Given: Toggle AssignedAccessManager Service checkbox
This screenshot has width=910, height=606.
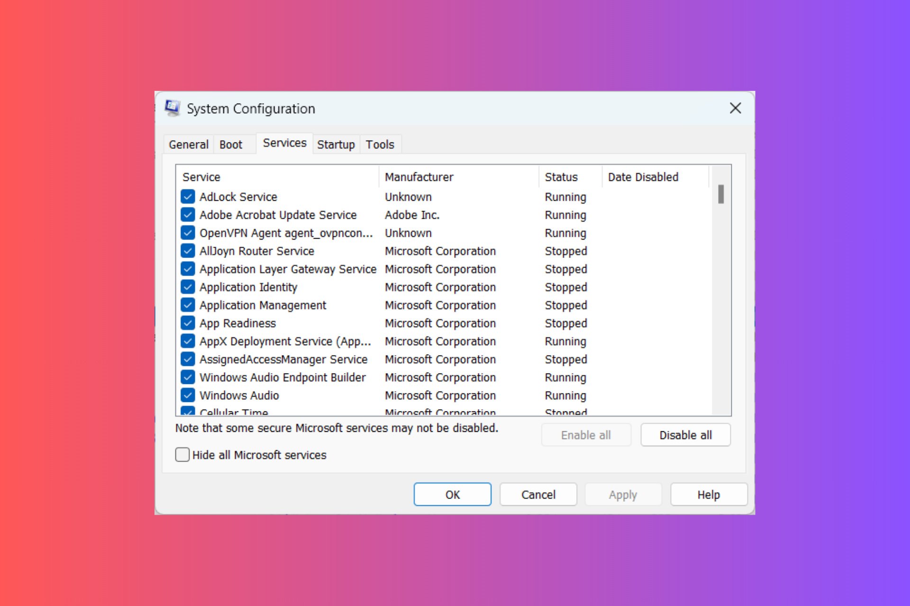Looking at the screenshot, I should click(x=188, y=359).
